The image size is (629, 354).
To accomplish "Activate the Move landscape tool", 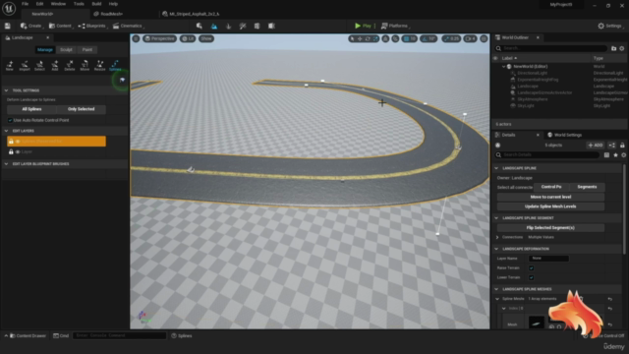I will click(85, 66).
